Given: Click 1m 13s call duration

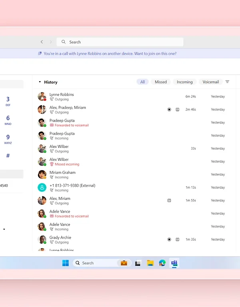Looking at the screenshot, I should [191, 187].
